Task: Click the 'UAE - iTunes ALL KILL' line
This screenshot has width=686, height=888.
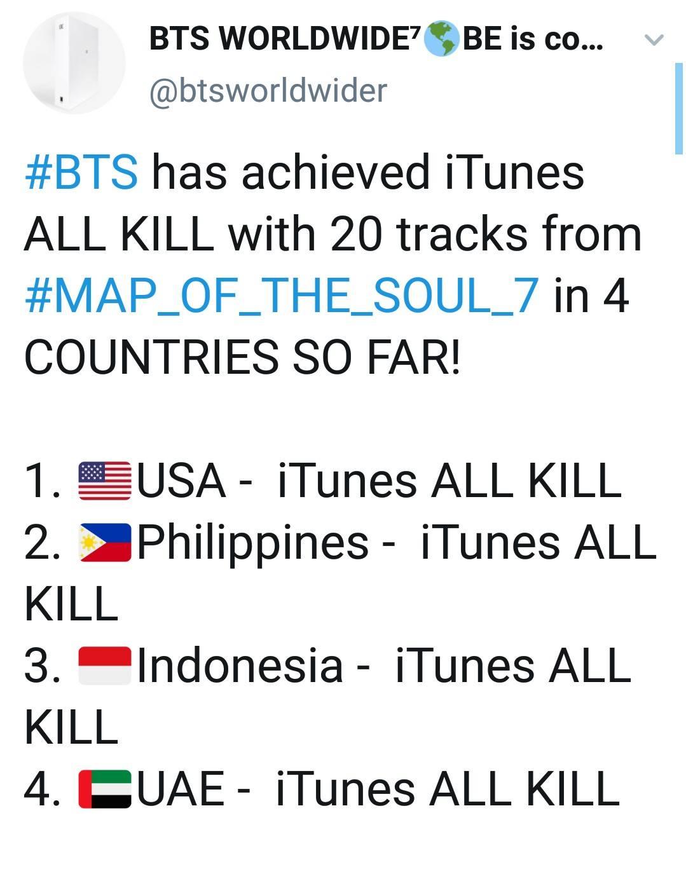Action: (378, 789)
